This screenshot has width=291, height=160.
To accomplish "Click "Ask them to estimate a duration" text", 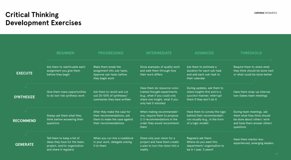I will [x=204, y=73].
